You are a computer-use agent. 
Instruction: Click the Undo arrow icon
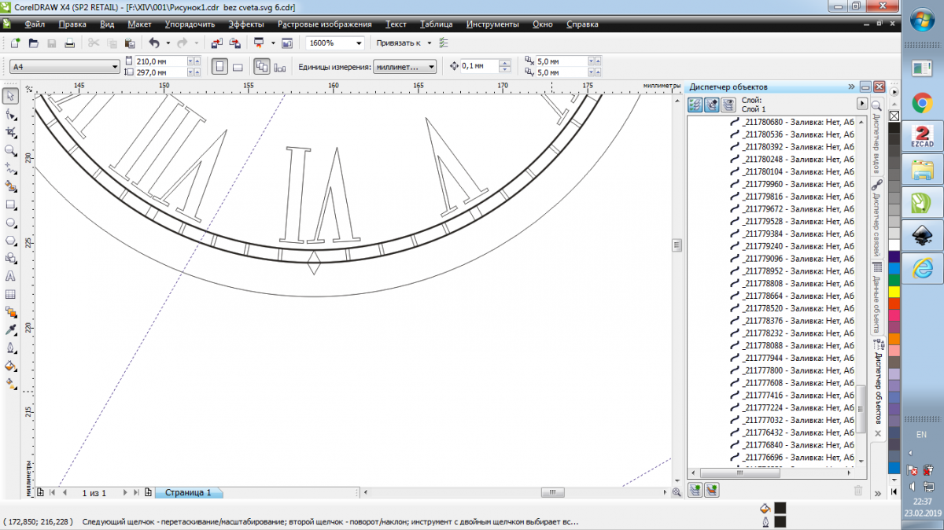(154, 43)
